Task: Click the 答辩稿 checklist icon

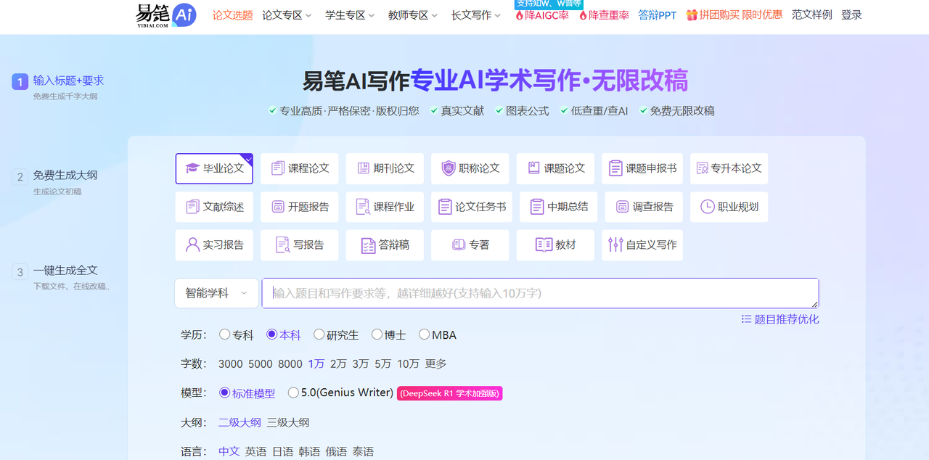Action: click(x=368, y=245)
